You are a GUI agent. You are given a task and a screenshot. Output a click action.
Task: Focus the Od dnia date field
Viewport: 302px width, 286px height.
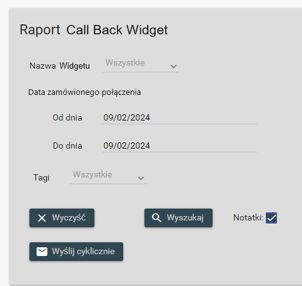pos(179,118)
